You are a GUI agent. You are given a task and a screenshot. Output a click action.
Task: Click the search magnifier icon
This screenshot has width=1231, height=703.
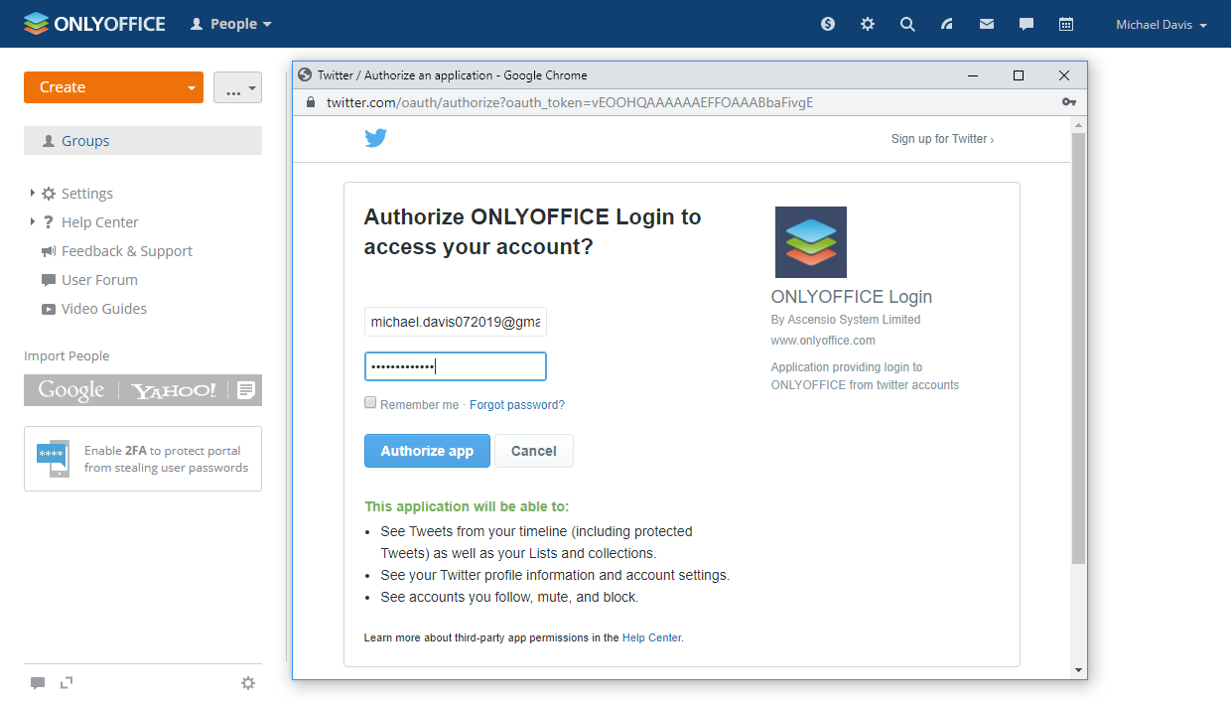(x=907, y=24)
